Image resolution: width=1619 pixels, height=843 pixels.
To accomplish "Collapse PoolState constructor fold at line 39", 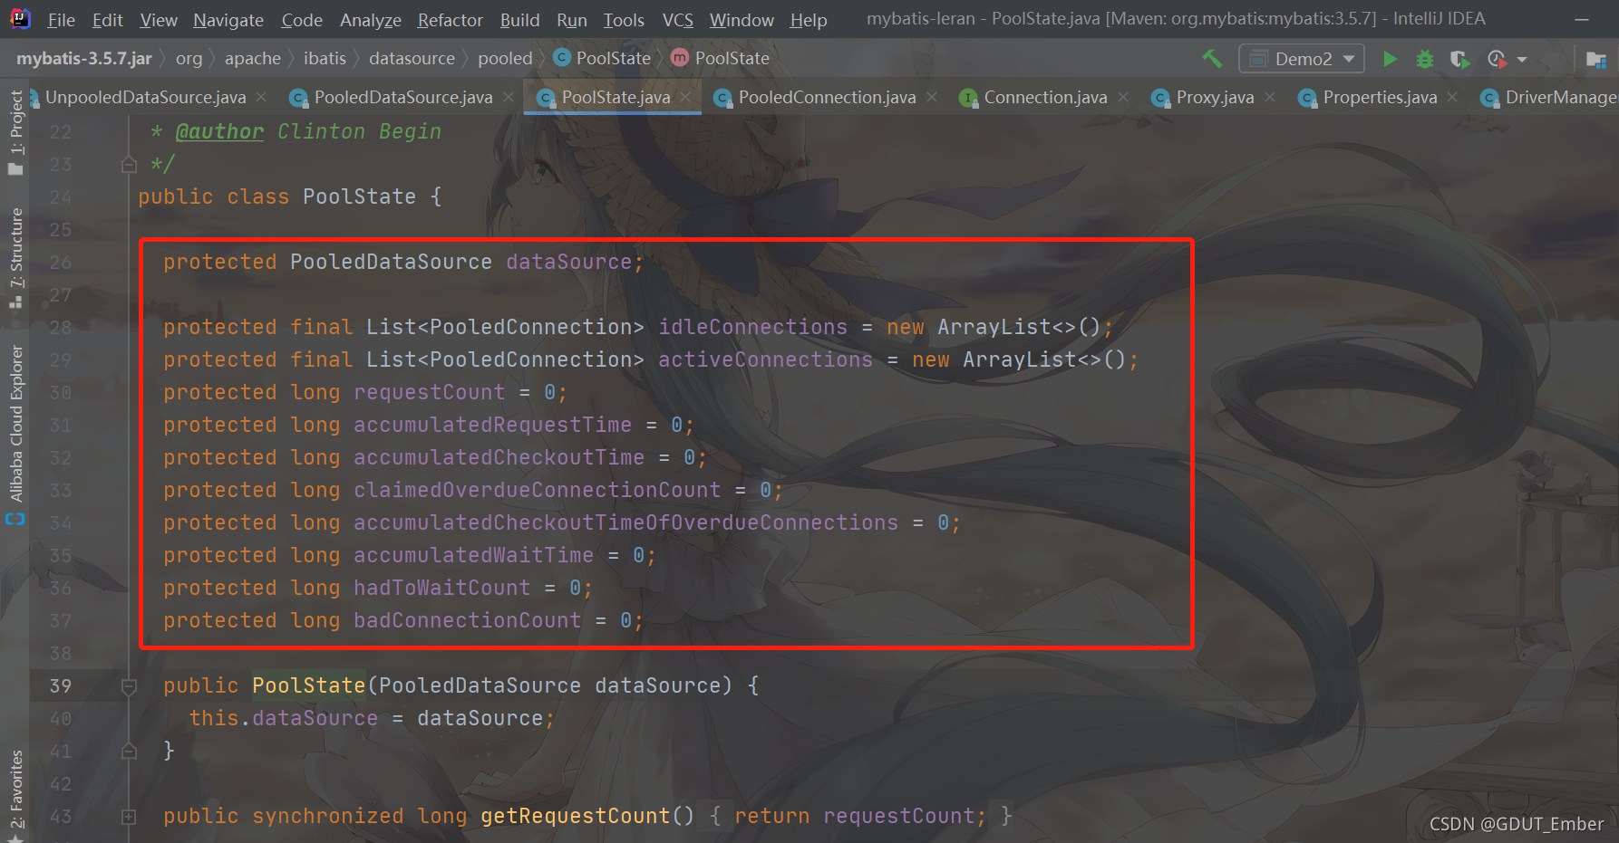I will point(129,686).
